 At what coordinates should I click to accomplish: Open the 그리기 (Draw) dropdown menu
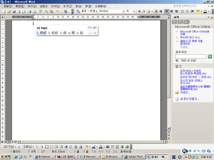click(9, 147)
